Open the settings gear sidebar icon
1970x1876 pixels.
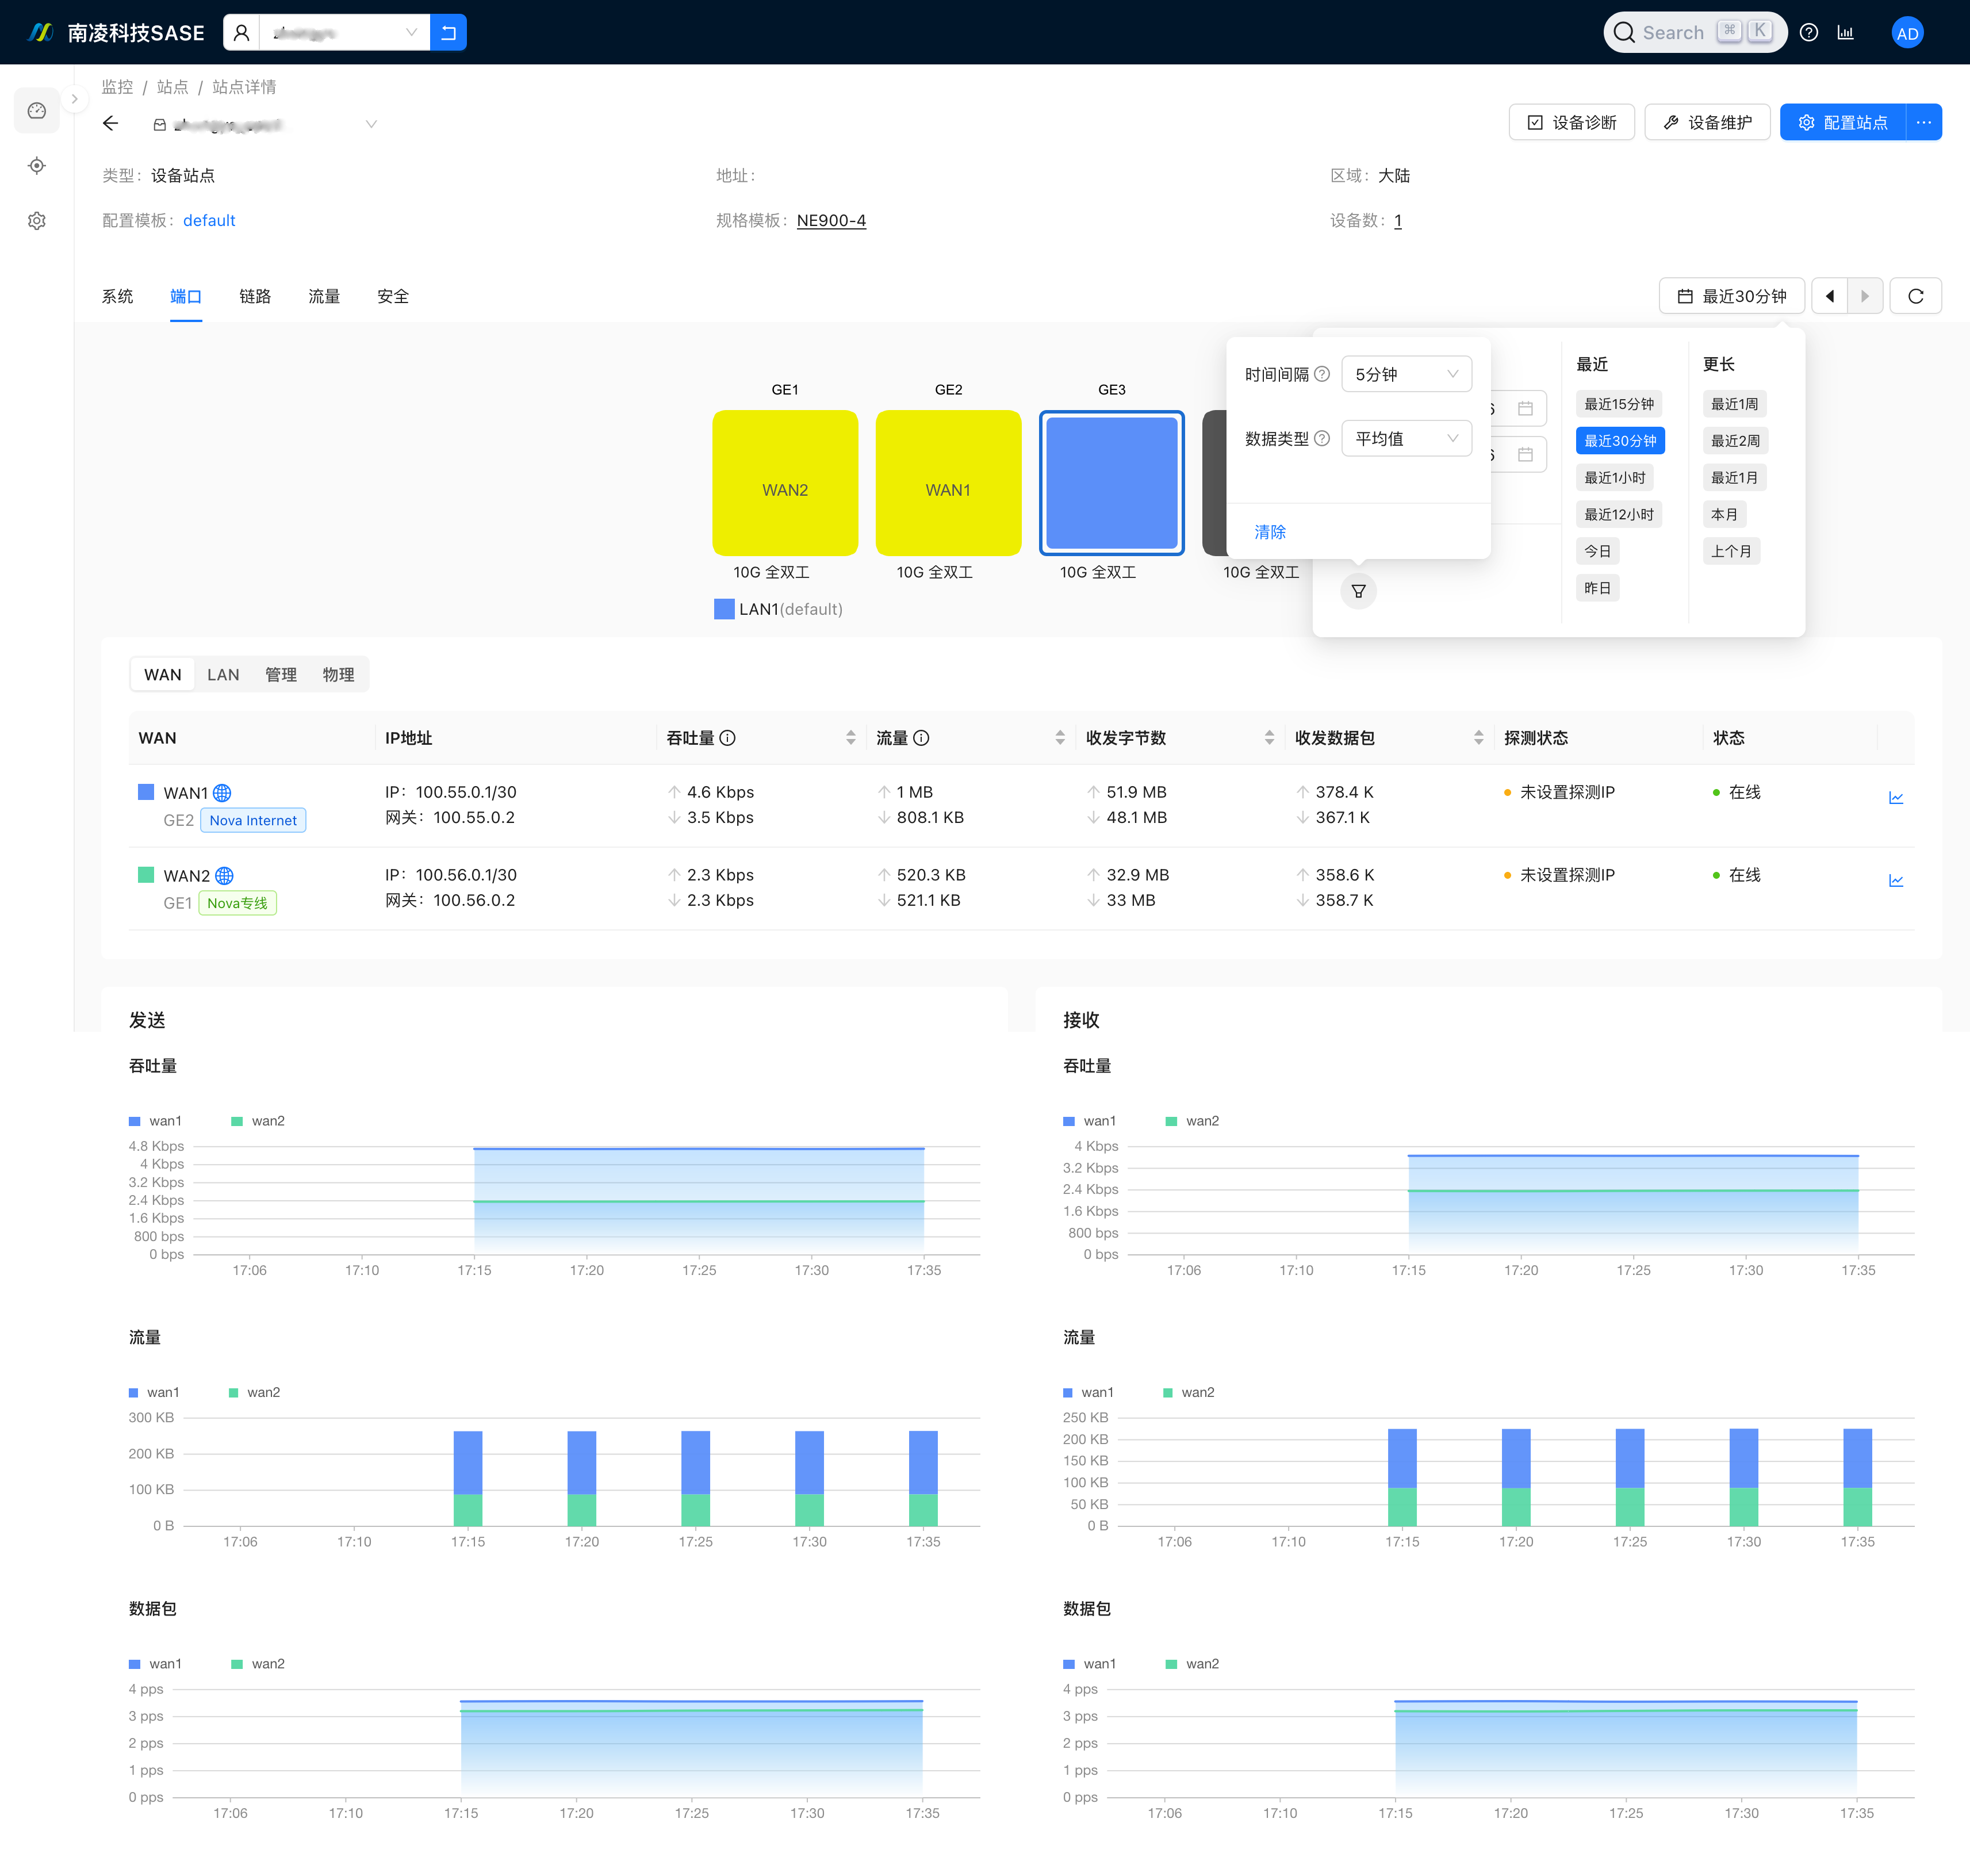pos(37,221)
